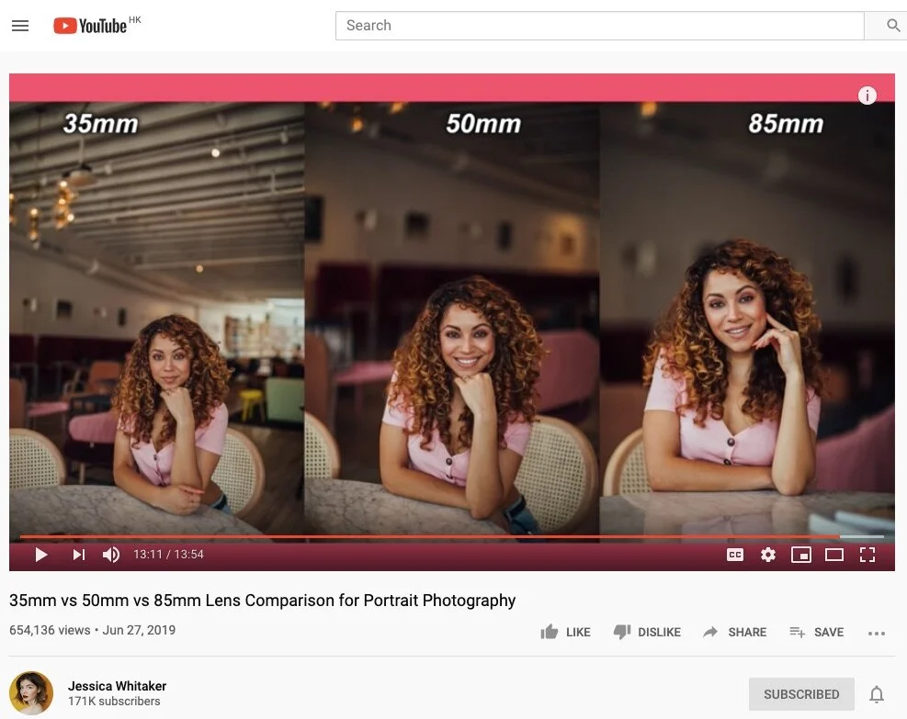This screenshot has width=907, height=719.
Task: Share the video
Action: click(x=734, y=633)
